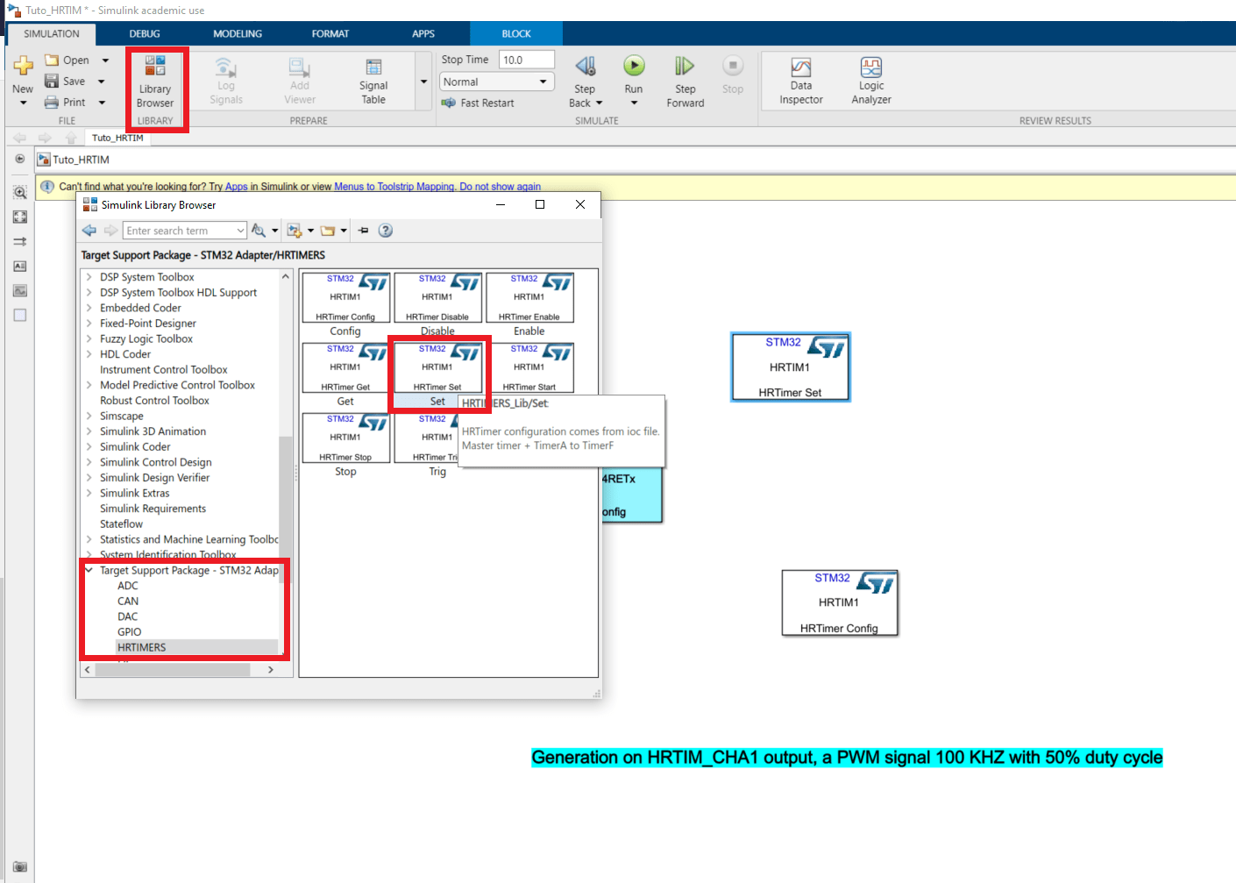Click the Stop Time input field
The height and width of the screenshot is (883, 1236).
[526, 60]
